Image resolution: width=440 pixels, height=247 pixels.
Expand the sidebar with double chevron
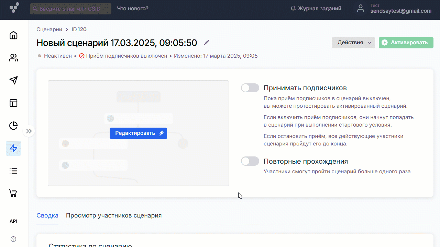click(x=29, y=131)
